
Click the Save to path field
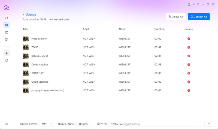coord(156,124)
